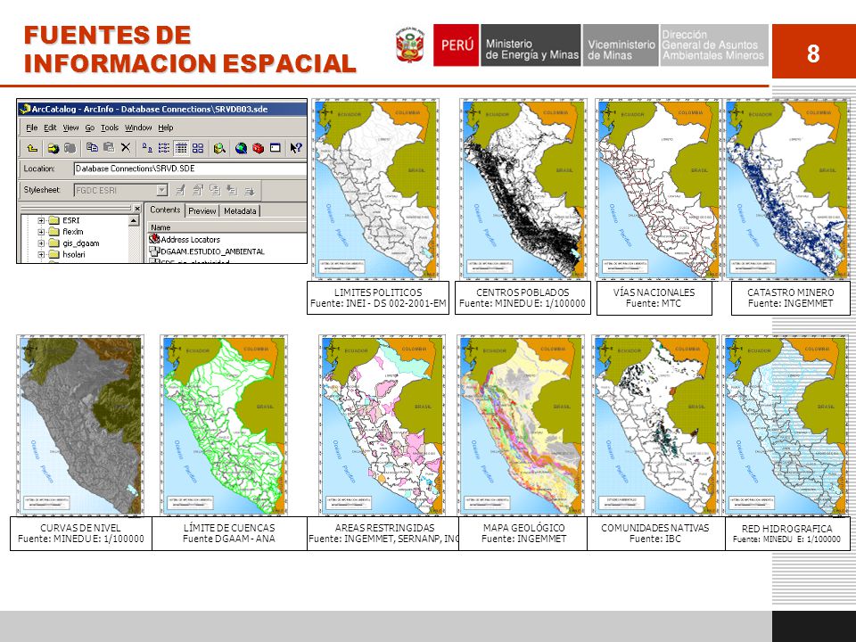Click the CURVAS DE NIVEL map thumbnail
The width and height of the screenshot is (856, 642).
pyautogui.click(x=80, y=424)
